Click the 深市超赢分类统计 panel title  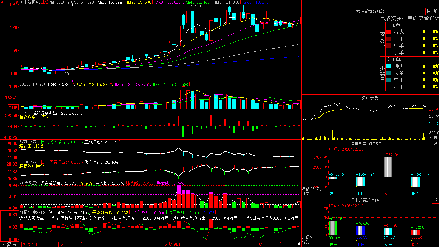tap(367, 200)
